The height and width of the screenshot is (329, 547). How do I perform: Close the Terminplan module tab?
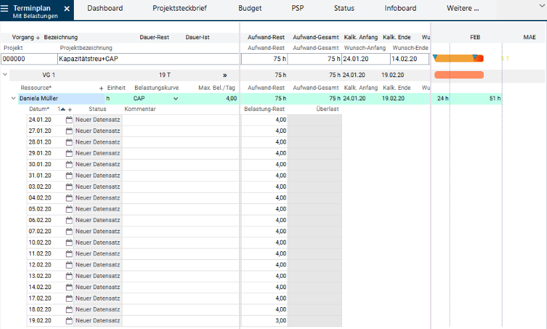[x=67, y=9]
